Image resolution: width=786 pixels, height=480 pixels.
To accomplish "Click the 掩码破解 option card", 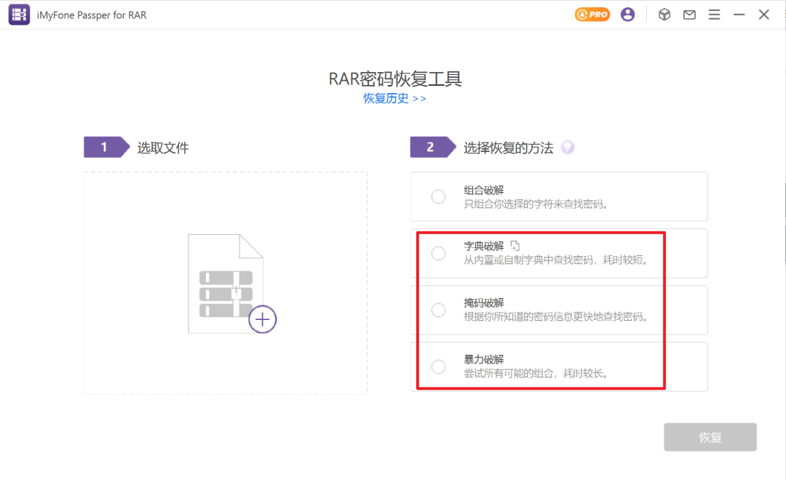I will [559, 310].
